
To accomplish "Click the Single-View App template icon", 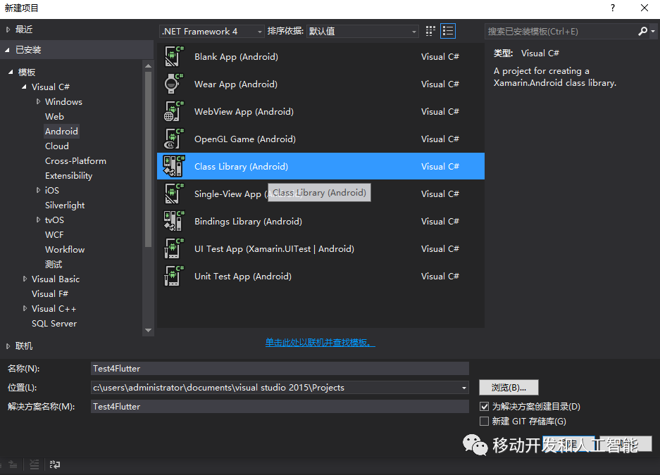I will pos(174,194).
